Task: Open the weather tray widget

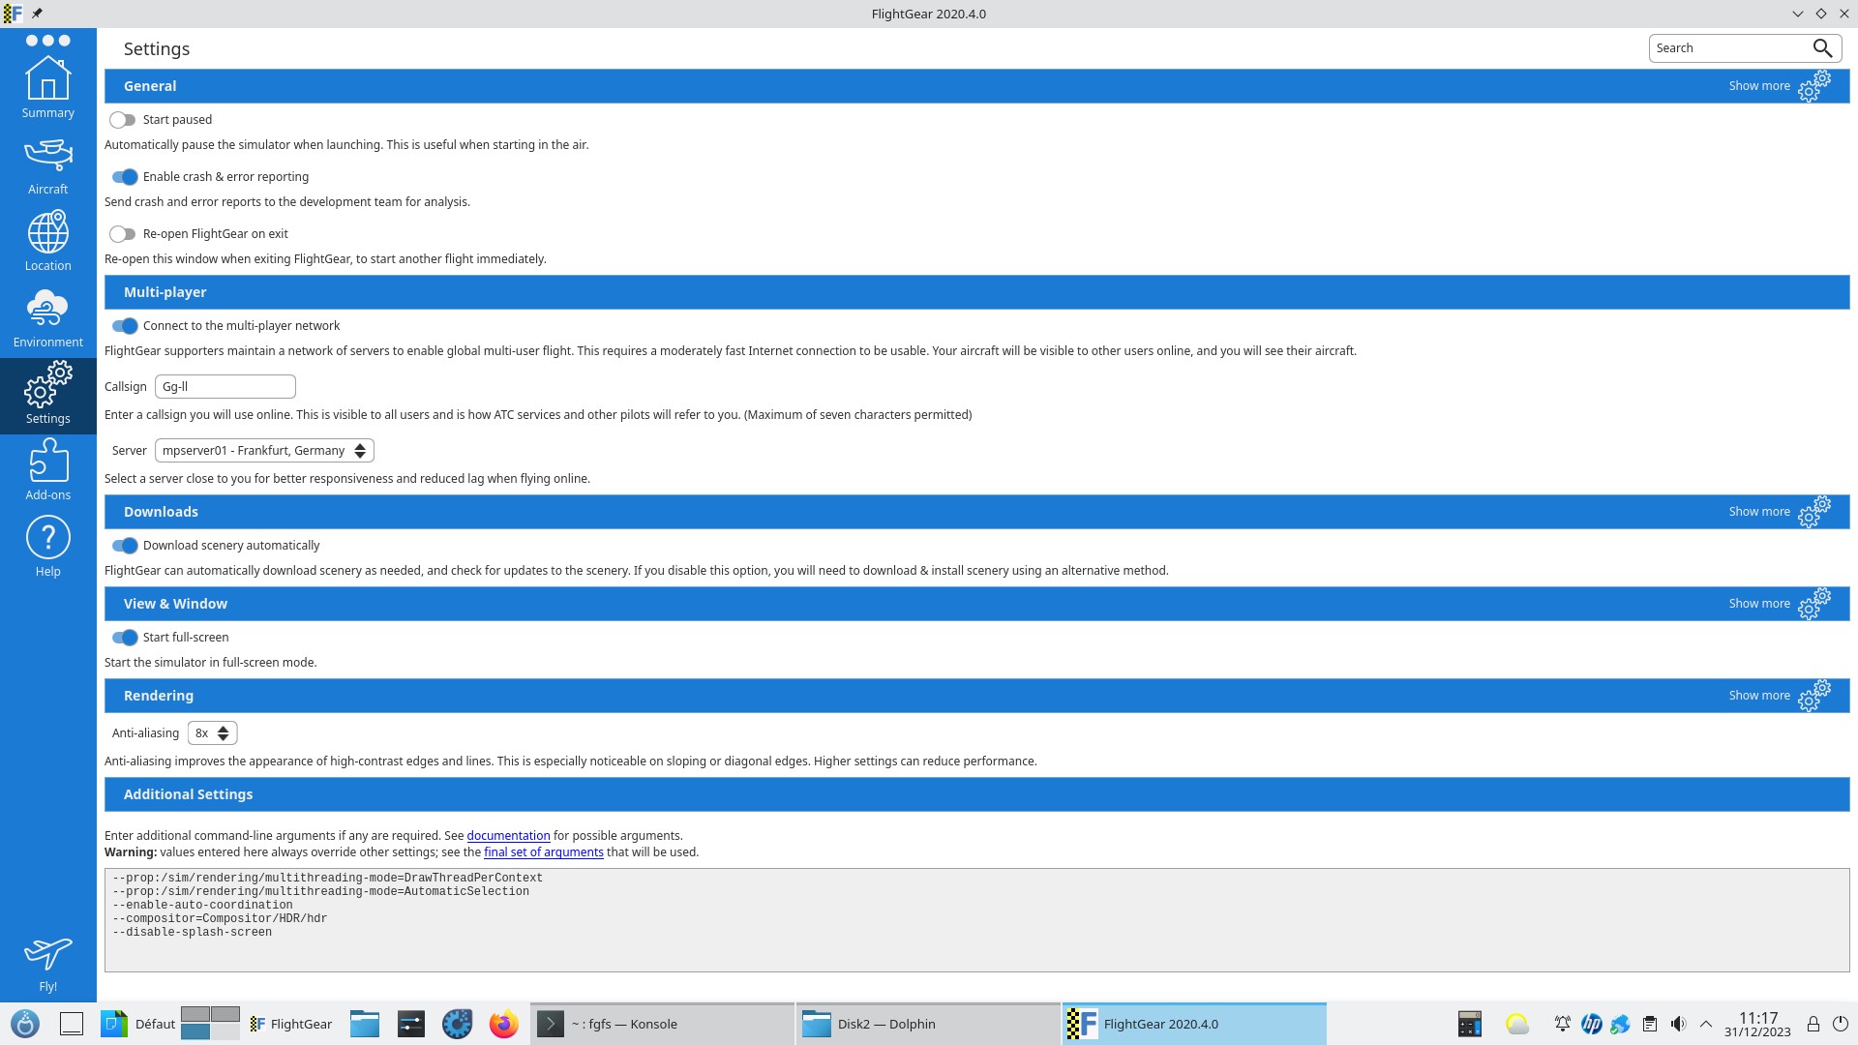Action: 1517,1024
